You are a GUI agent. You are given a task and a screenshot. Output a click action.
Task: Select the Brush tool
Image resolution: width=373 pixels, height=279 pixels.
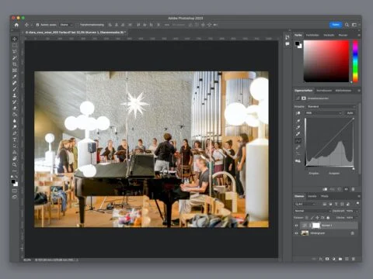pos(15,89)
